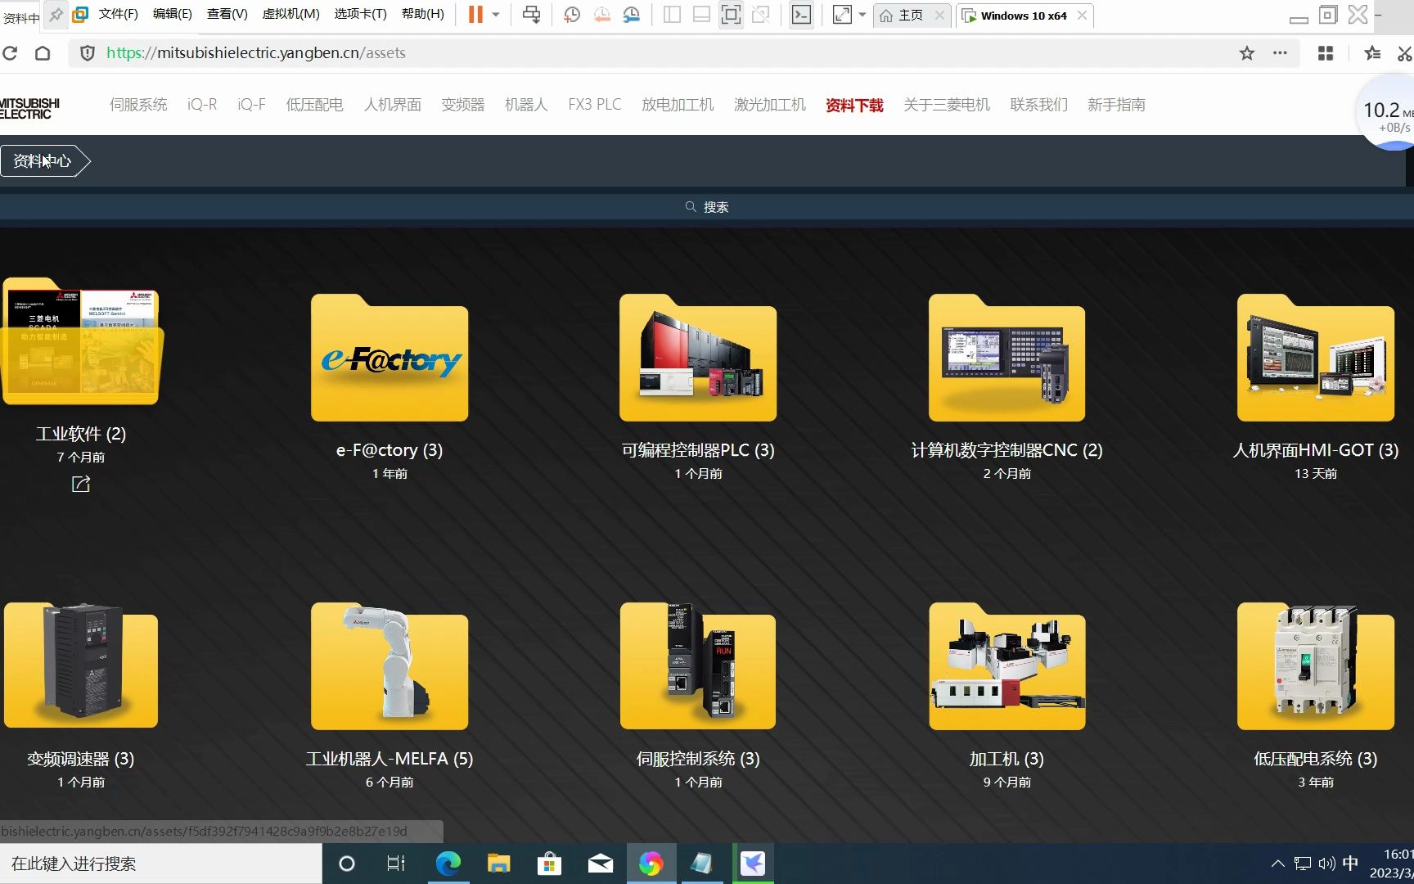Image resolution: width=1414 pixels, height=884 pixels.
Task: Open the e-F@ctory folder
Action: pyautogui.click(x=390, y=358)
